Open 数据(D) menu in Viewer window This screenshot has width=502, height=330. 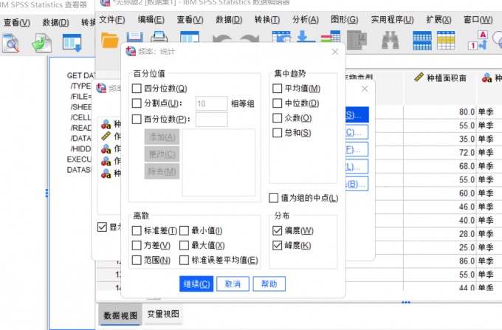[55, 22]
